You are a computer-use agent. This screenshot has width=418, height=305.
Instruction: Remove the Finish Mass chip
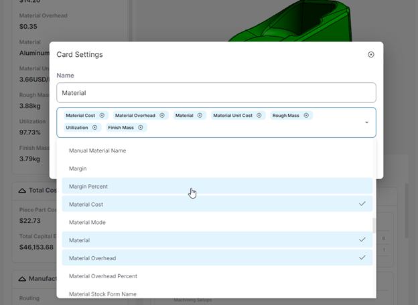141,127
